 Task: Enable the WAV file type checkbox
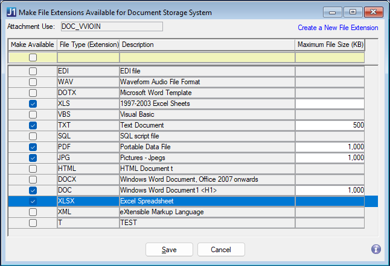click(33, 82)
